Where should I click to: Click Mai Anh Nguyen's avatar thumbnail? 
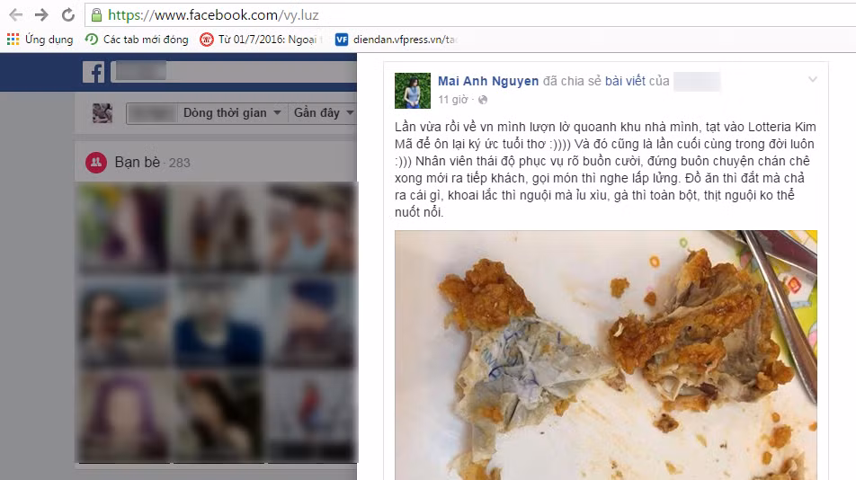tap(413, 91)
